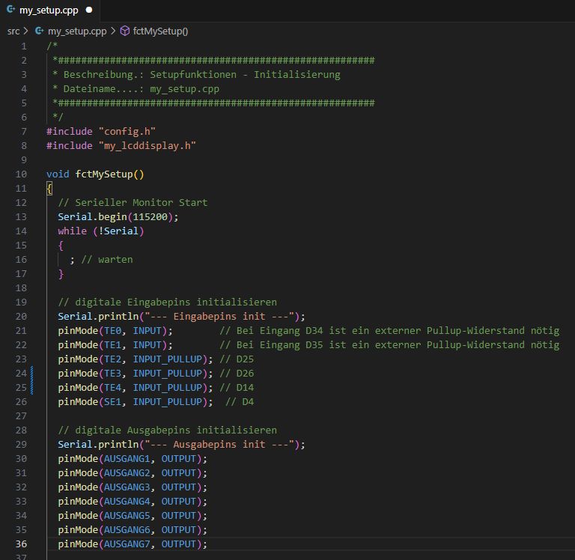Image resolution: width=575 pixels, height=560 pixels.
Task: Click the AUSGANG7 identifier on line 36
Action: (x=129, y=544)
